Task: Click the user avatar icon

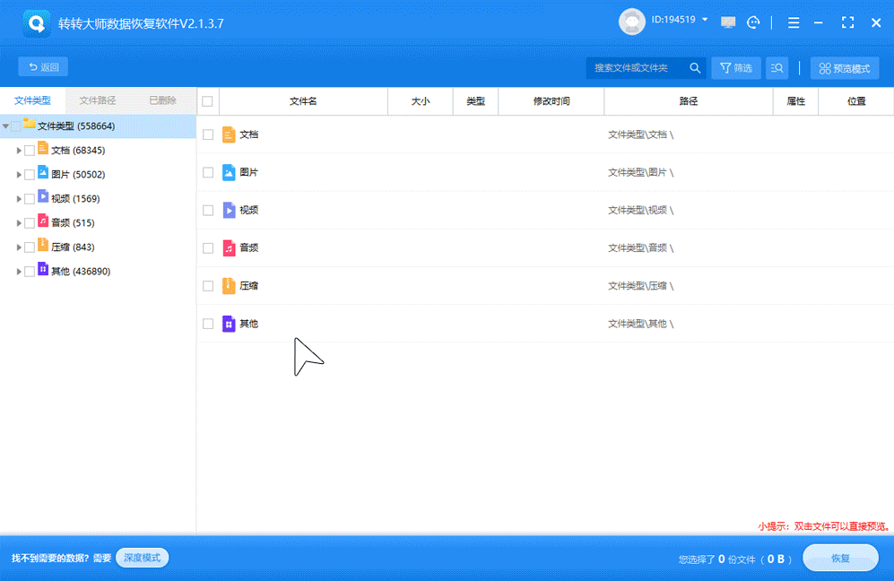Action: coord(632,22)
